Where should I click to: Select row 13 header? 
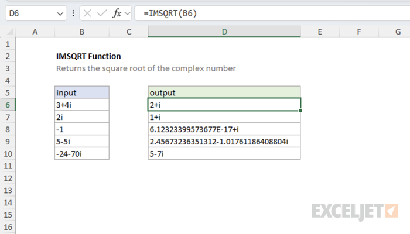point(8,190)
